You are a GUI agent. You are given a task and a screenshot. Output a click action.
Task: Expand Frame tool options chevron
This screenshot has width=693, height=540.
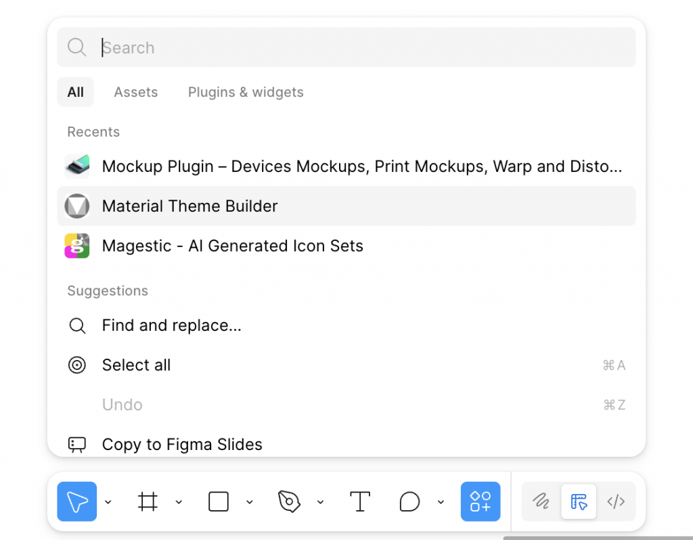pyautogui.click(x=179, y=502)
